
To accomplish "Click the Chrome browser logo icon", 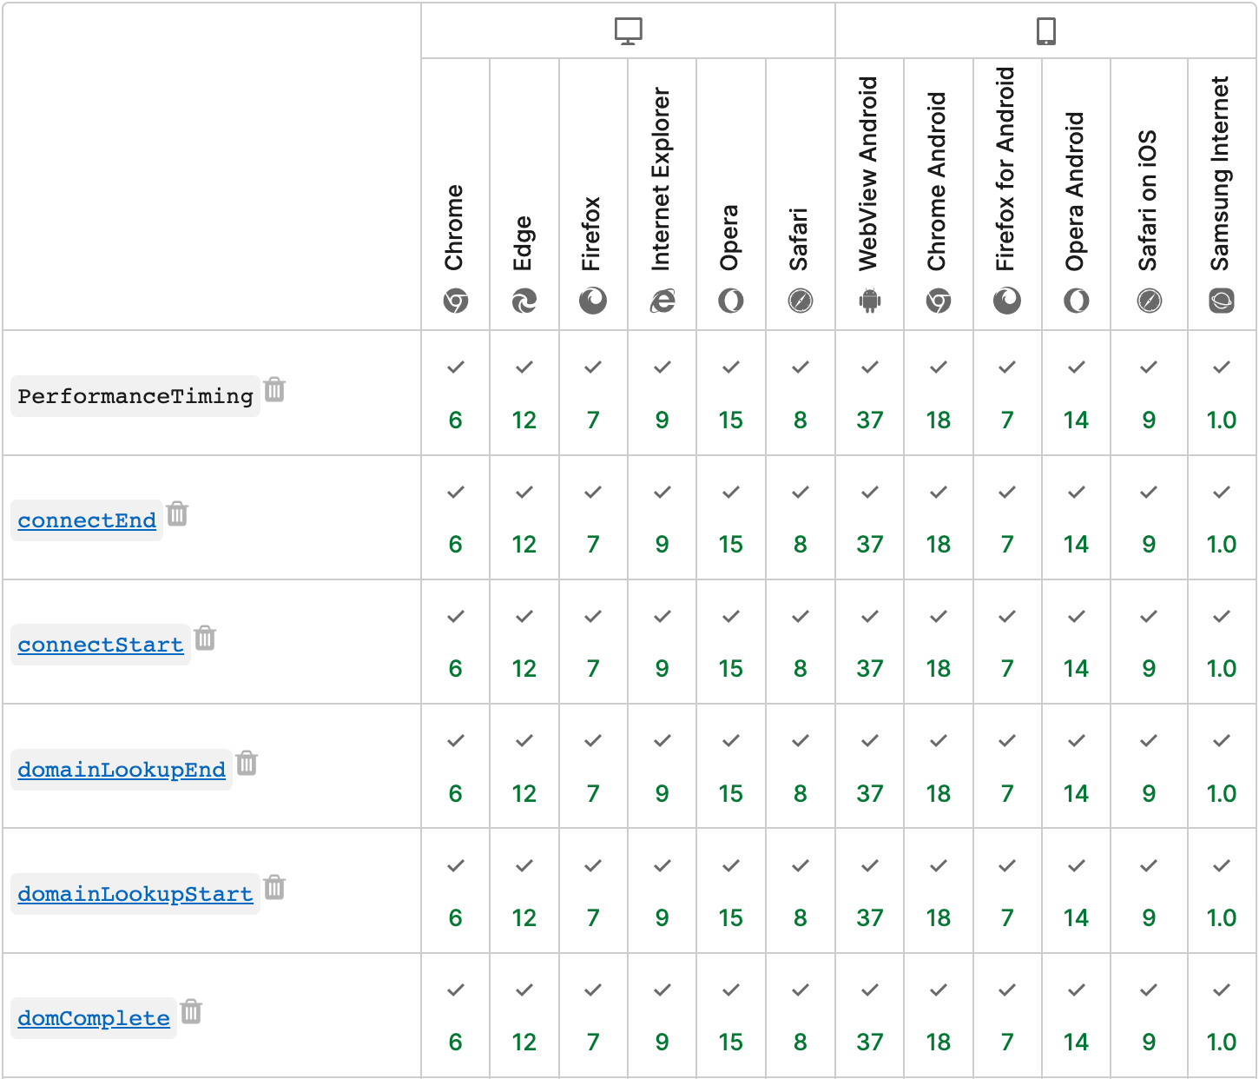I will pos(455,301).
